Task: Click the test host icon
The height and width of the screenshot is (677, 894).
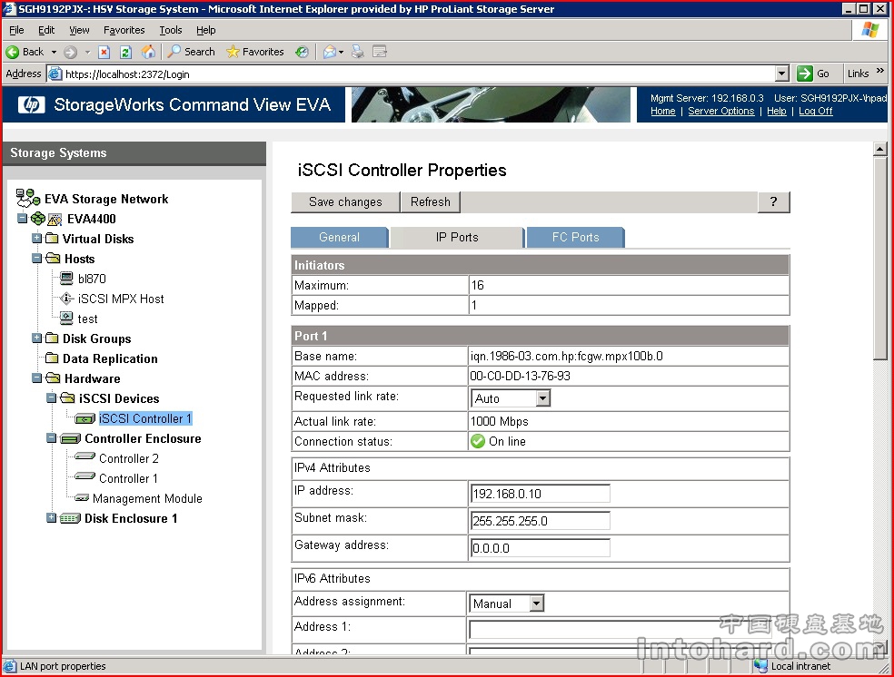Action: point(66,319)
